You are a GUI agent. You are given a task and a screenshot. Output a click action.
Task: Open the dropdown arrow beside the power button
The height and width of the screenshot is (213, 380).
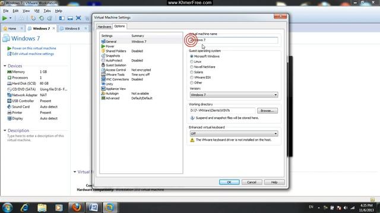click(x=11, y=18)
